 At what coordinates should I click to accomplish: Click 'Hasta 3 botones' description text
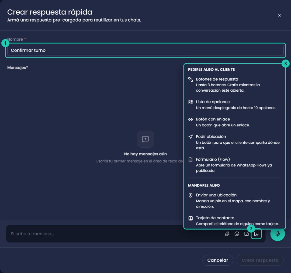point(228,88)
